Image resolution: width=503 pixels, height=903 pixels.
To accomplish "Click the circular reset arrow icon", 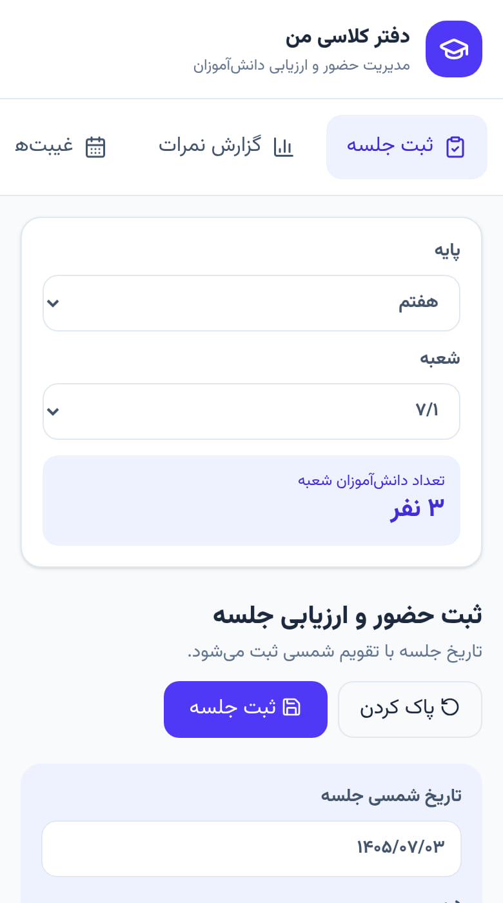I will coord(449,707).
